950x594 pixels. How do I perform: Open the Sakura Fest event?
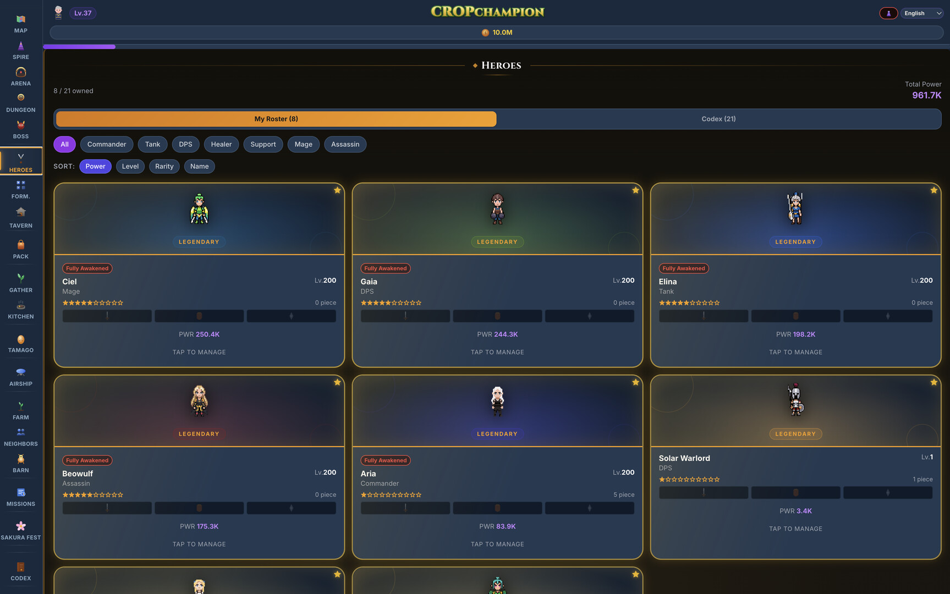(21, 530)
